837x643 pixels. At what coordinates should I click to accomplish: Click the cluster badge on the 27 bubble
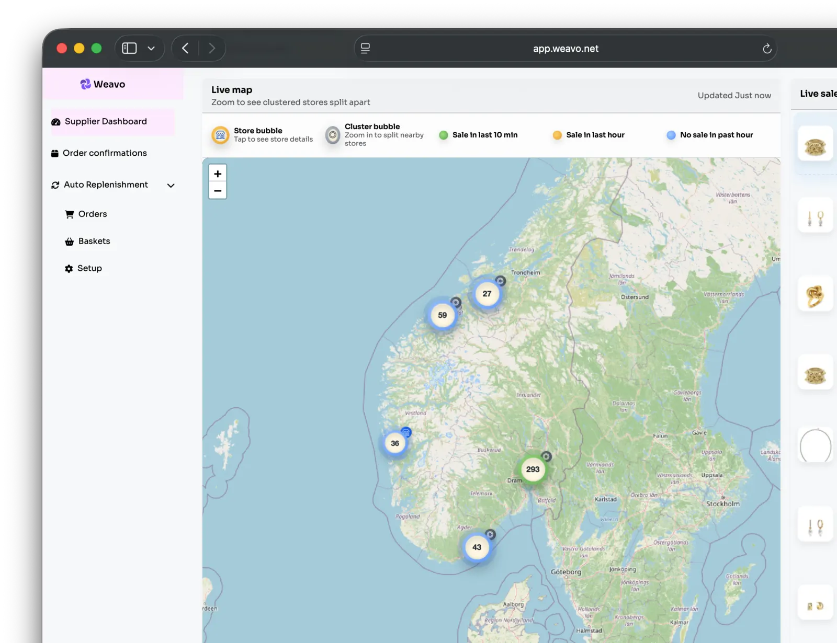tap(501, 281)
